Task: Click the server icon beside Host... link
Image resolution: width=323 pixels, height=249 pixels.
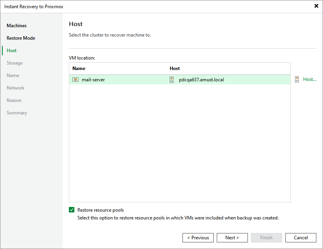Action: pyautogui.click(x=297, y=79)
